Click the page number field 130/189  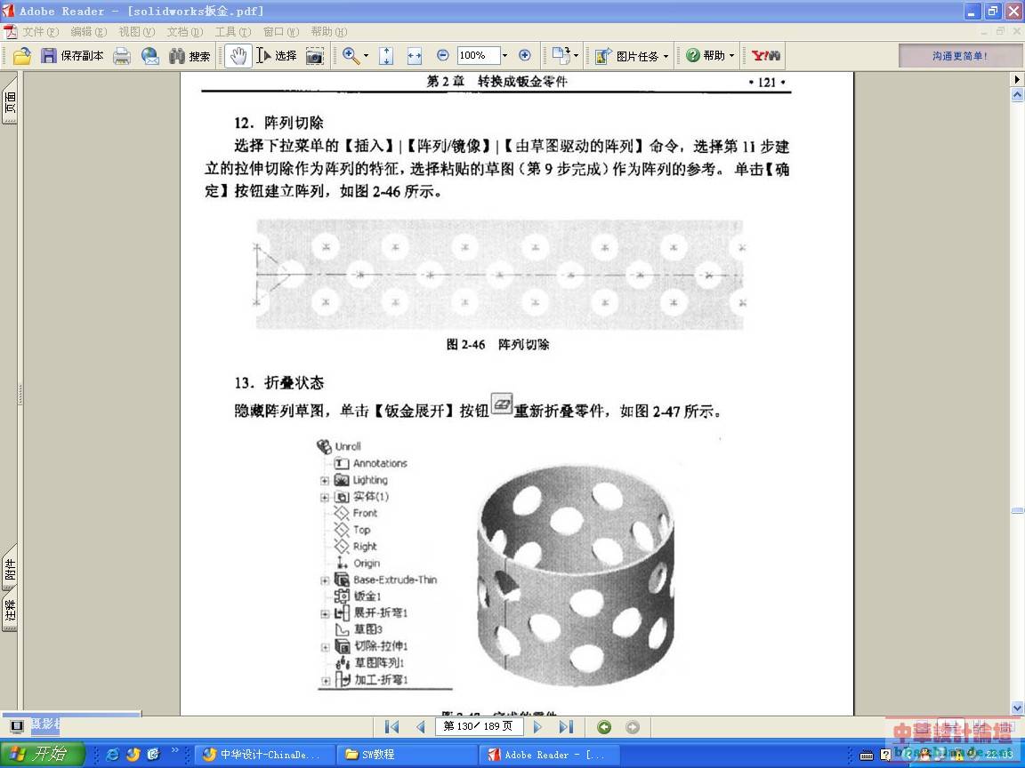(478, 726)
